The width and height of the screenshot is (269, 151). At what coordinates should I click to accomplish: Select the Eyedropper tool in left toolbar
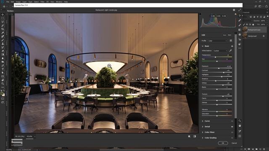click(x=3, y=33)
